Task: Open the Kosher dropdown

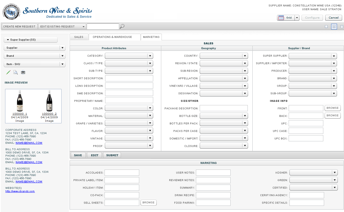Action: 314,173
